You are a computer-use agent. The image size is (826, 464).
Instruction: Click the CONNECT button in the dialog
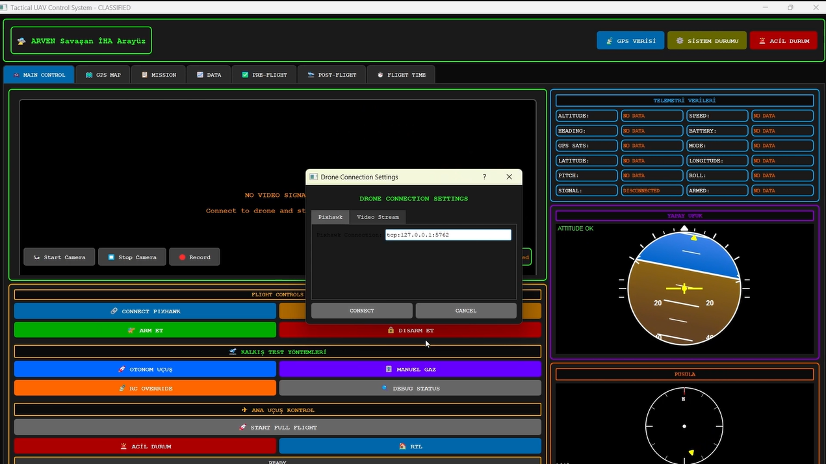click(361, 311)
